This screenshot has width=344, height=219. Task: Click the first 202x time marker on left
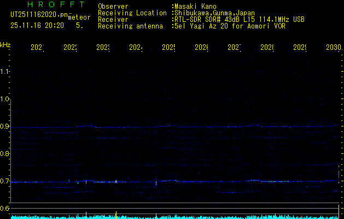pyautogui.click(x=37, y=48)
